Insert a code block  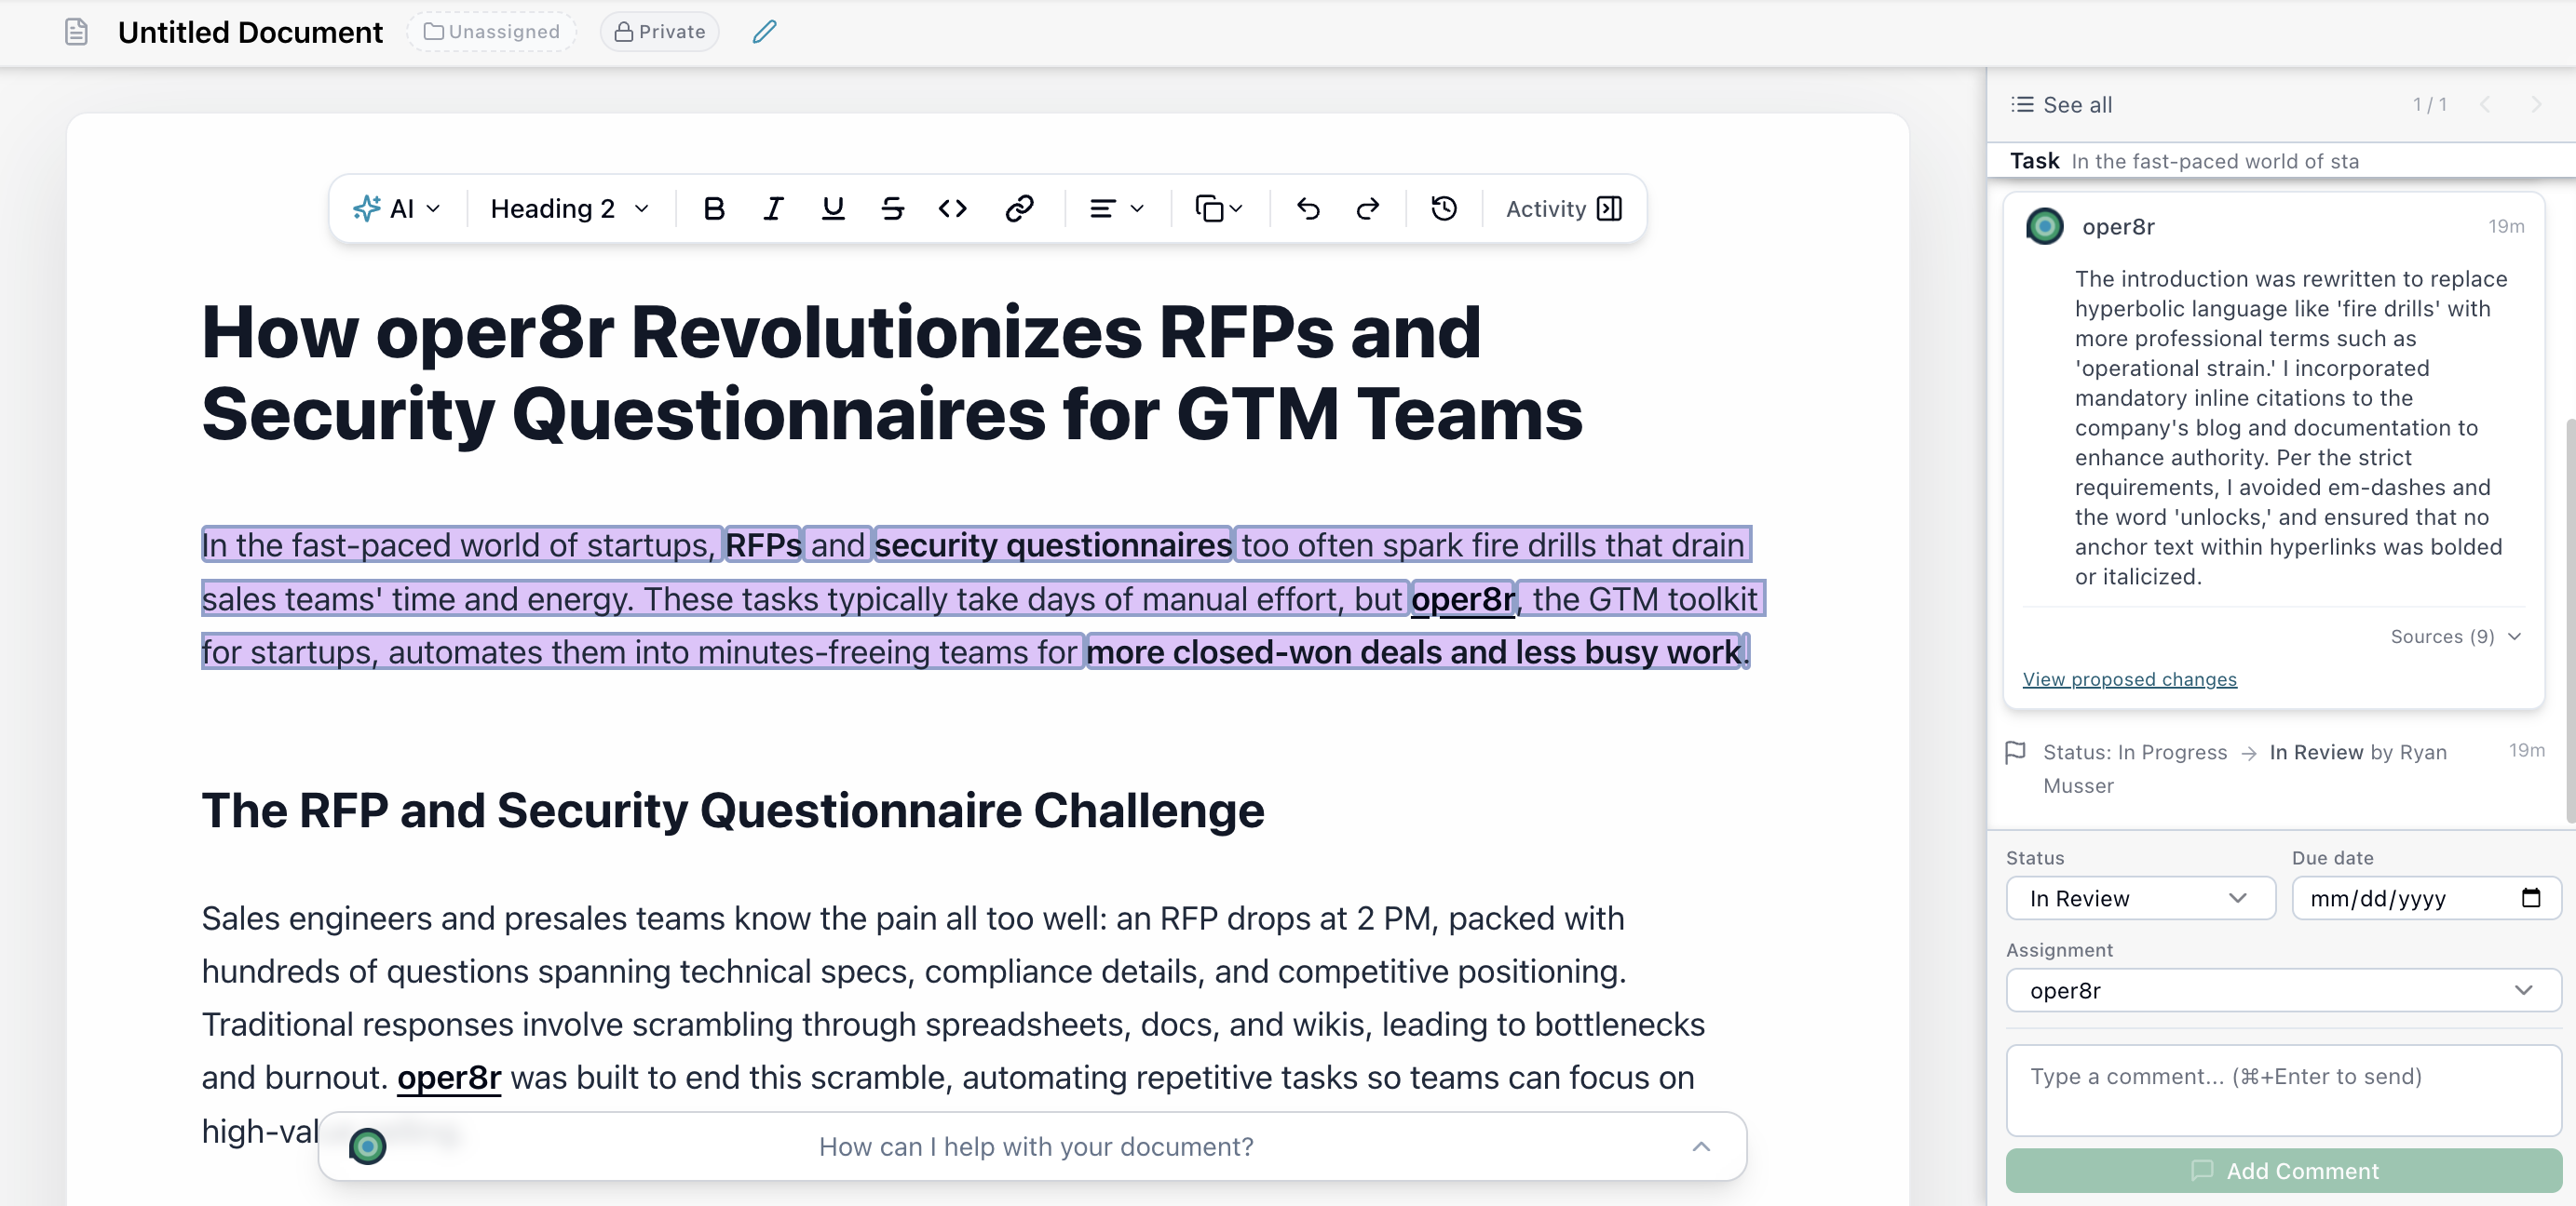pos(952,208)
